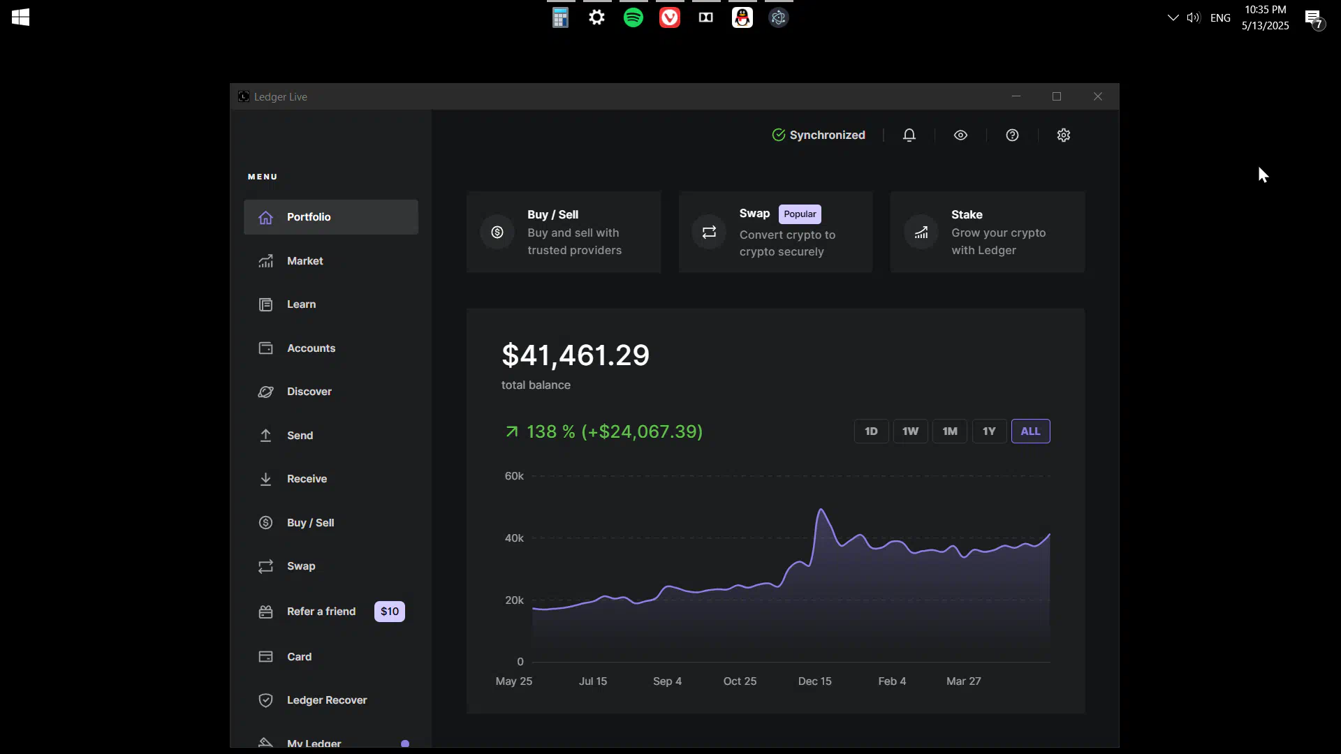Open the Windows notification center

click(1314, 19)
